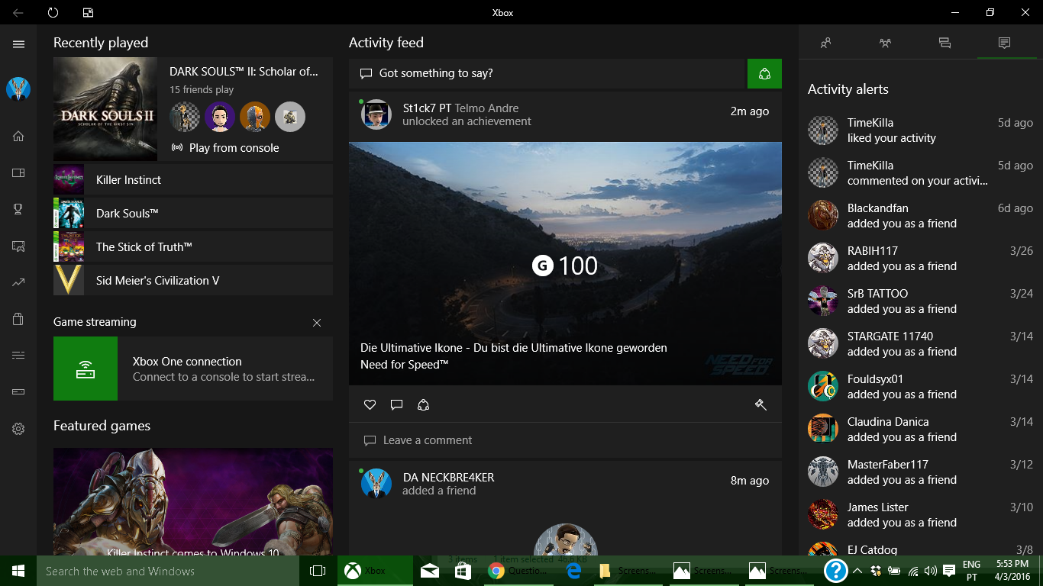Open Blackandfan added you alert
The image size is (1043, 586).
(920, 216)
